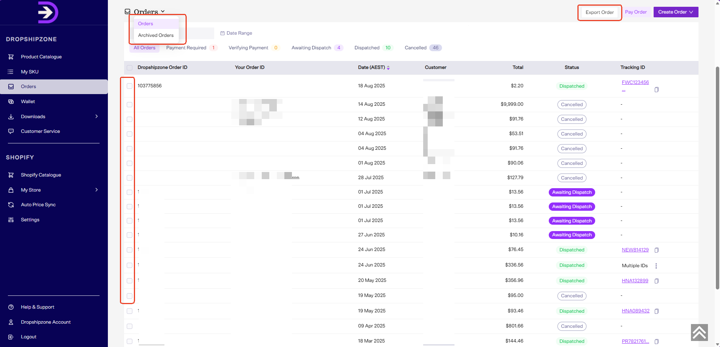The width and height of the screenshot is (720, 347).
Task: Click the inbox icon beside the Orders heading
Action: pyautogui.click(x=127, y=12)
